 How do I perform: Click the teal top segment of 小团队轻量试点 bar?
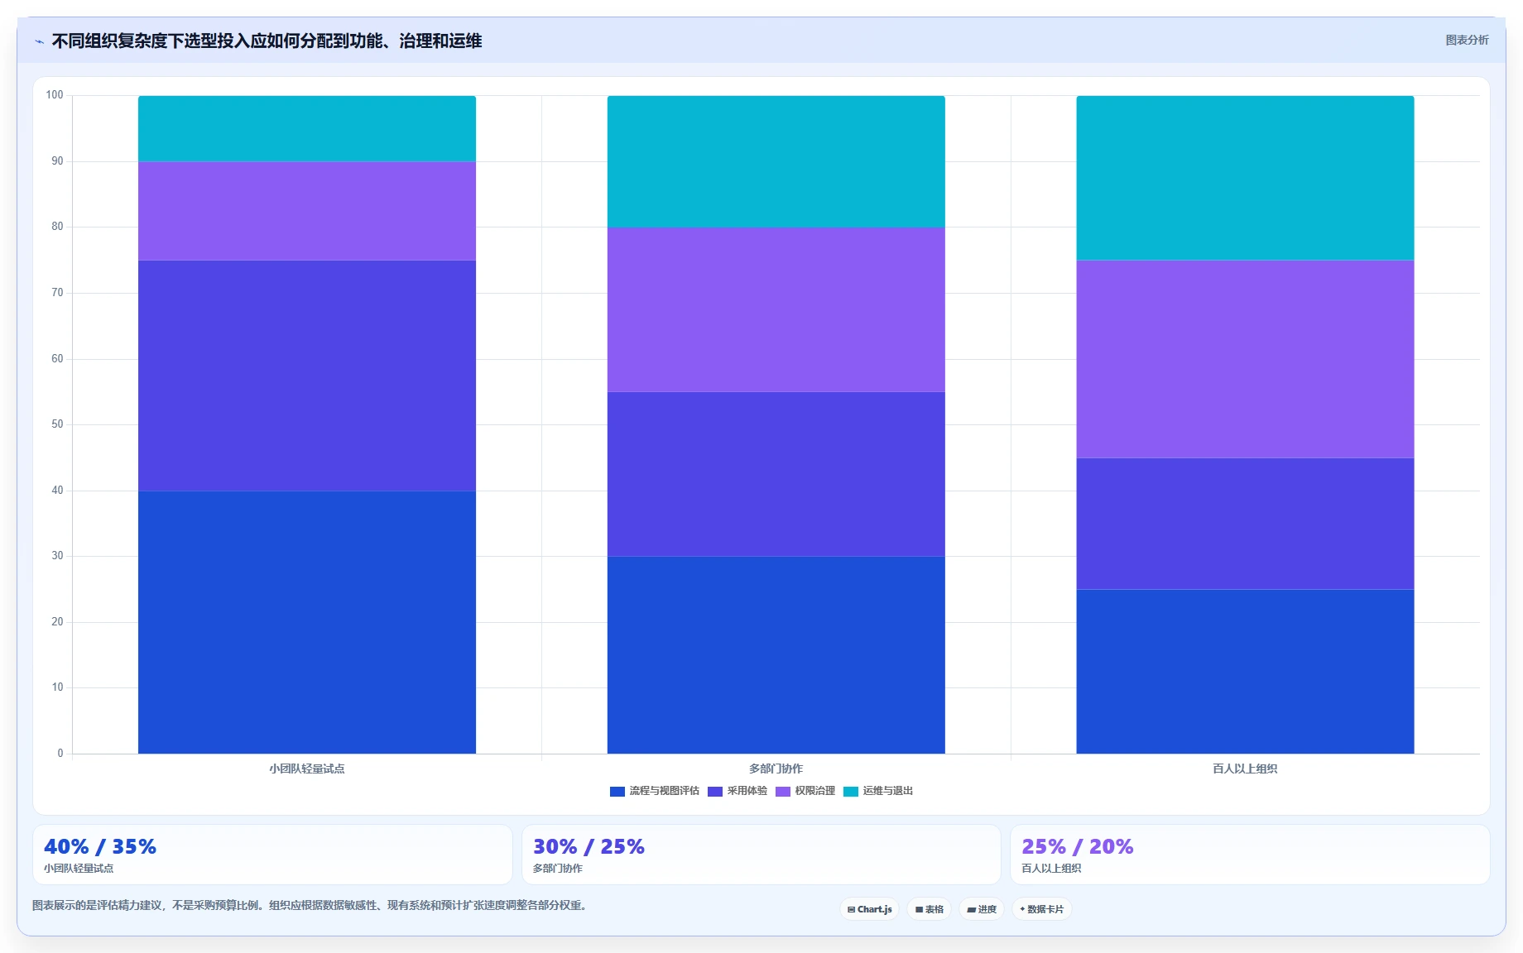[307, 128]
